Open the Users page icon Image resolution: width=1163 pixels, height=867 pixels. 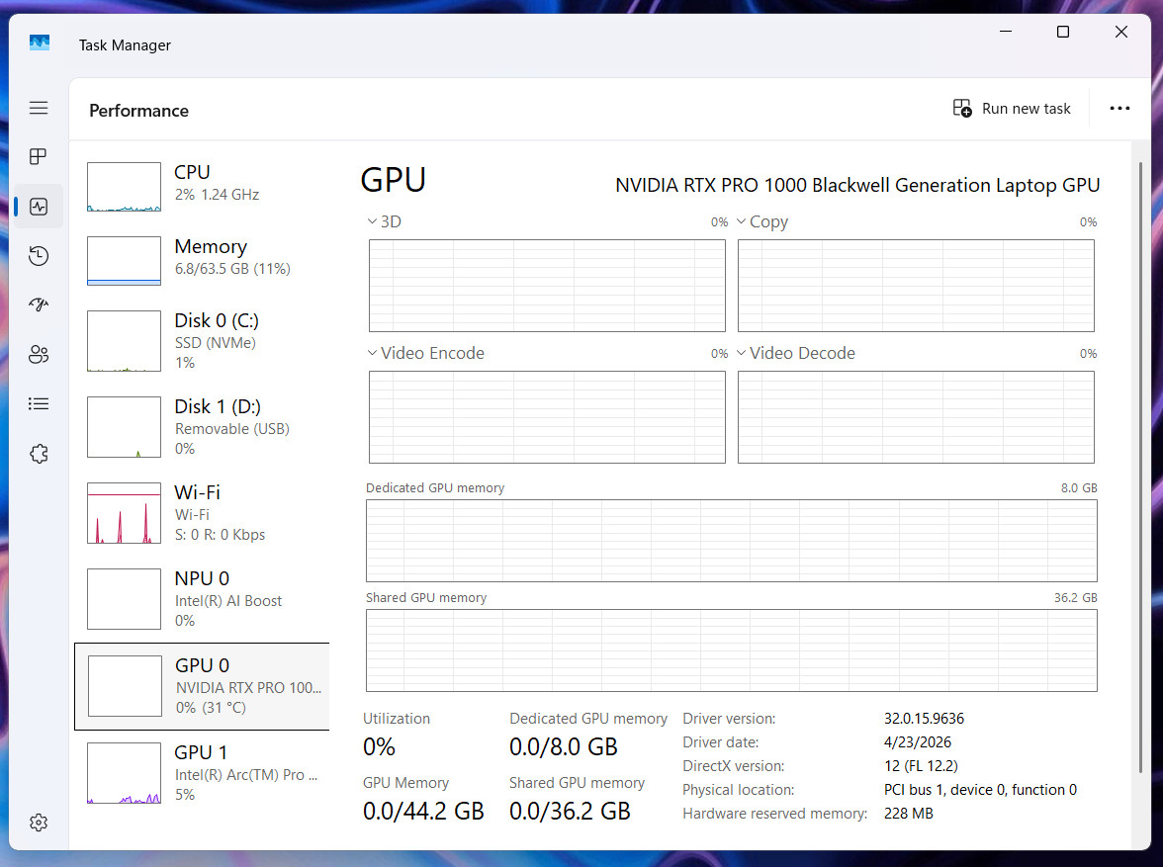coord(39,355)
